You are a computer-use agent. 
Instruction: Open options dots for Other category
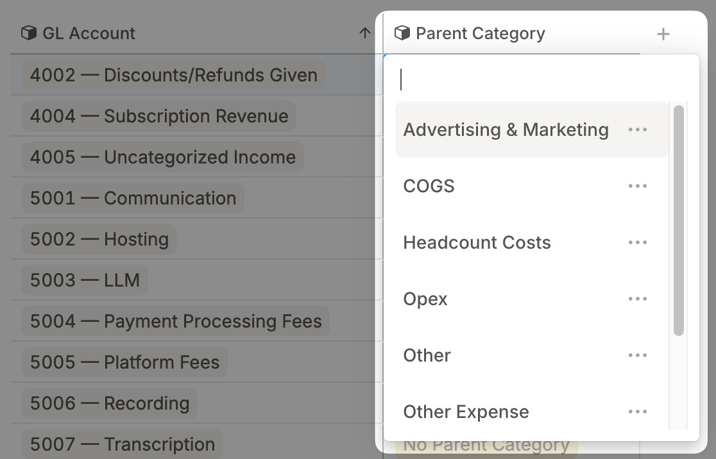(638, 355)
